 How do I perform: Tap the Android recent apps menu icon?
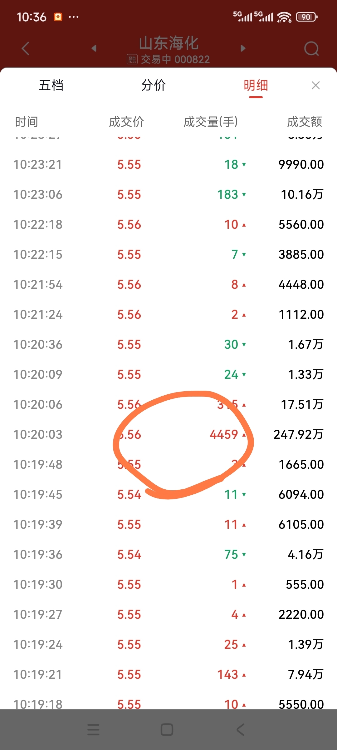pyautogui.click(x=93, y=730)
